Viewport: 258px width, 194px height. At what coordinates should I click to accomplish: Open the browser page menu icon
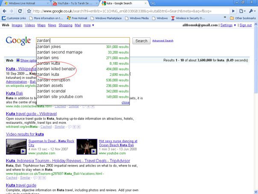pos(244,11)
